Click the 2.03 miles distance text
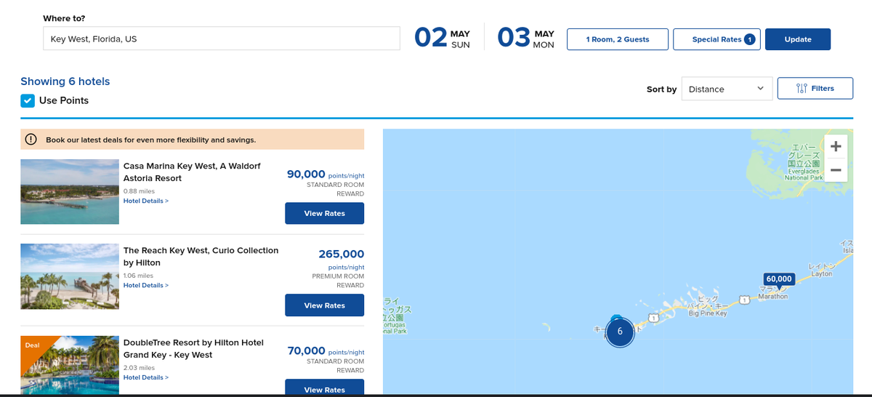 click(139, 368)
